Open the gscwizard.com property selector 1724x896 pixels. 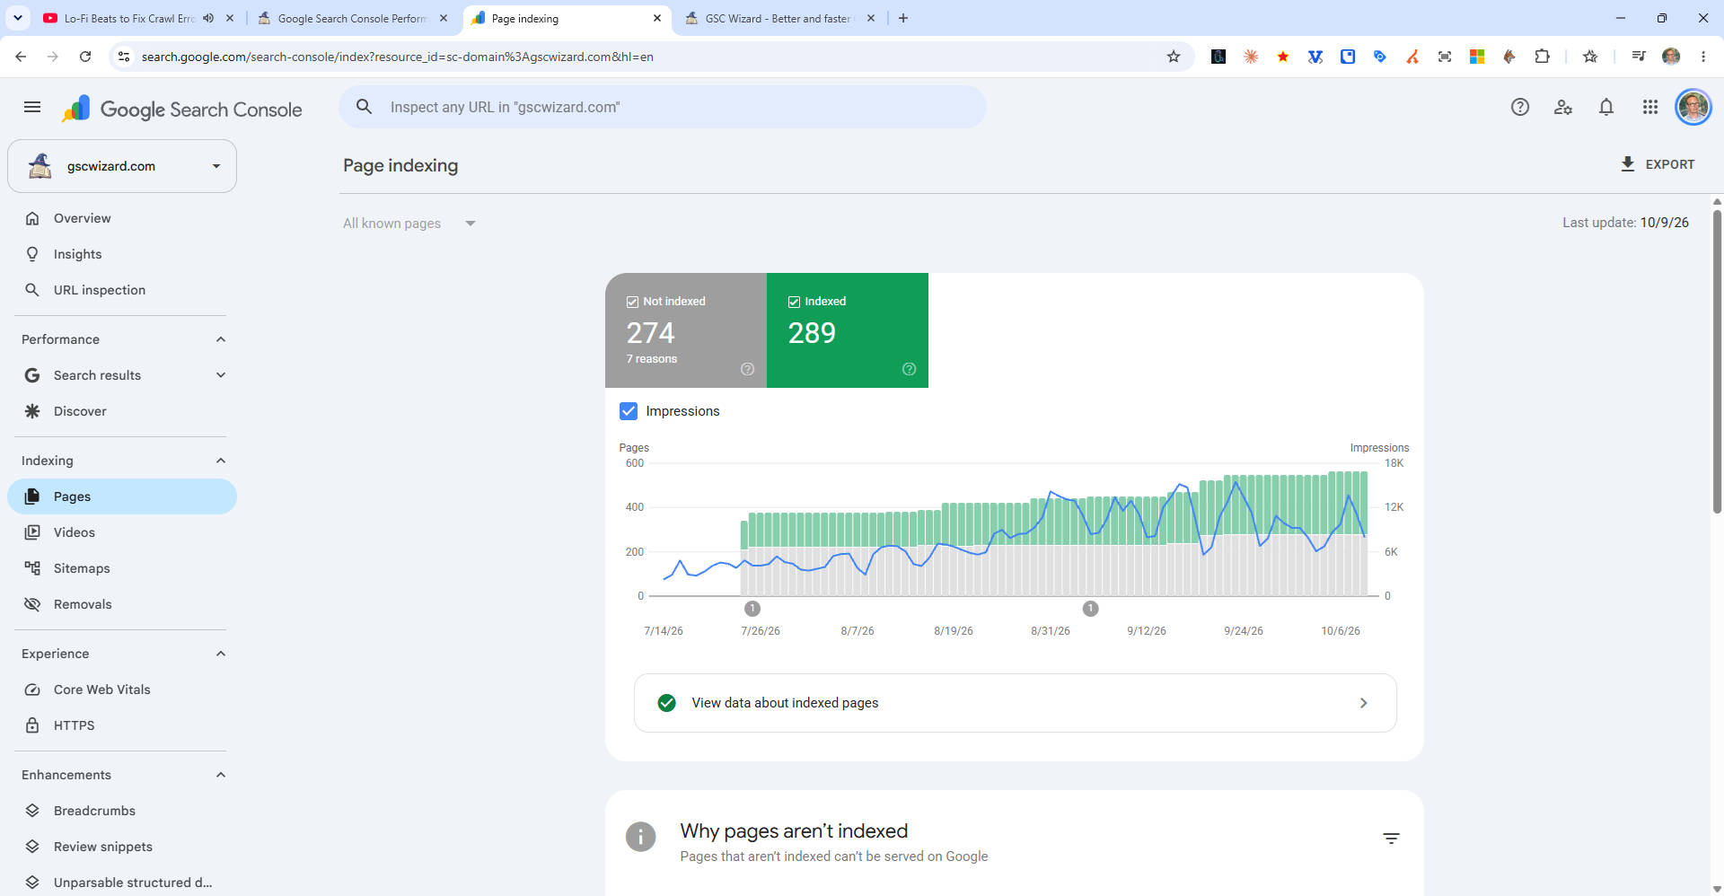(x=122, y=166)
